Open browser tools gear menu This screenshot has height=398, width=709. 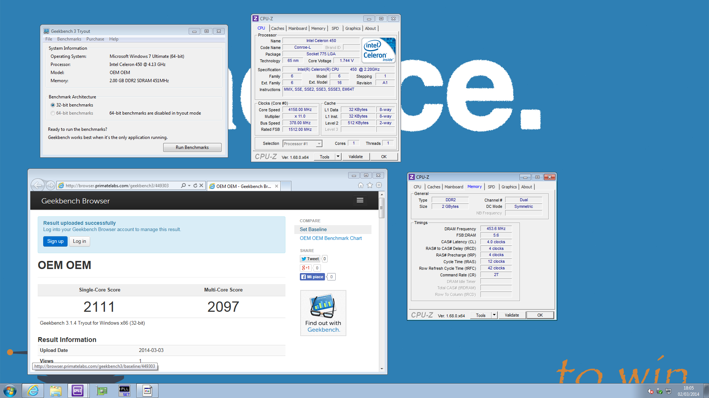coord(379,185)
